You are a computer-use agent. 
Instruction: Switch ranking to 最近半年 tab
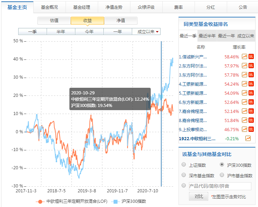pos(207,36)
